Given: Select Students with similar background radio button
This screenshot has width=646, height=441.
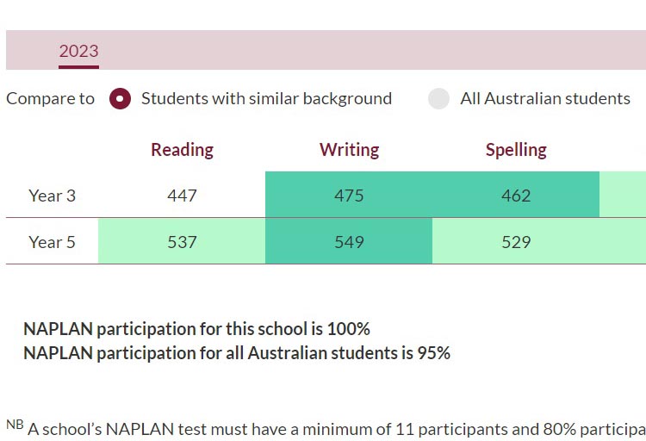Looking at the screenshot, I should [x=120, y=99].
